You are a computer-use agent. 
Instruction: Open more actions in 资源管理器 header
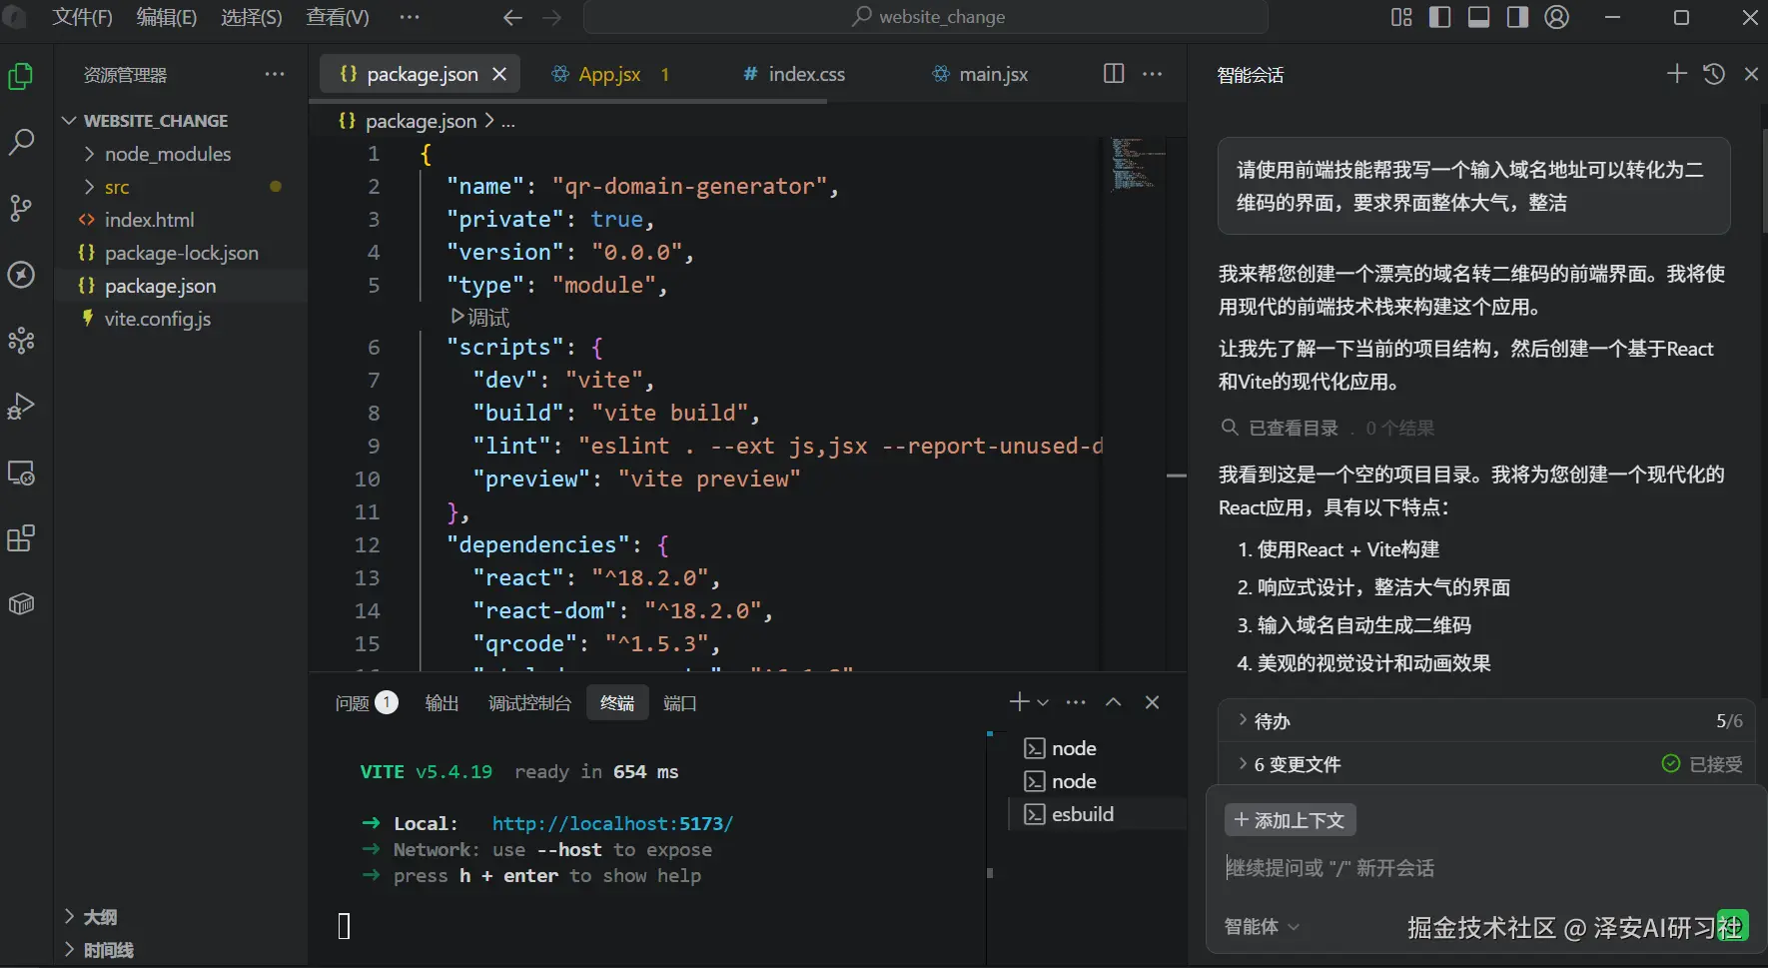point(275,75)
